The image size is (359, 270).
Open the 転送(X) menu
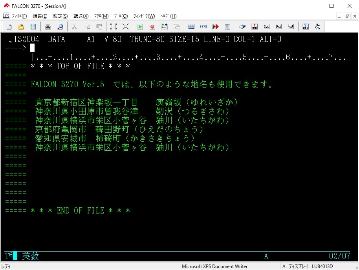[81, 16]
